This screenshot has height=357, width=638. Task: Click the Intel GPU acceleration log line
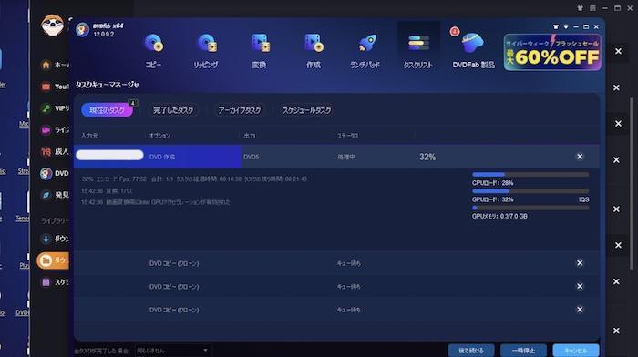[156, 202]
